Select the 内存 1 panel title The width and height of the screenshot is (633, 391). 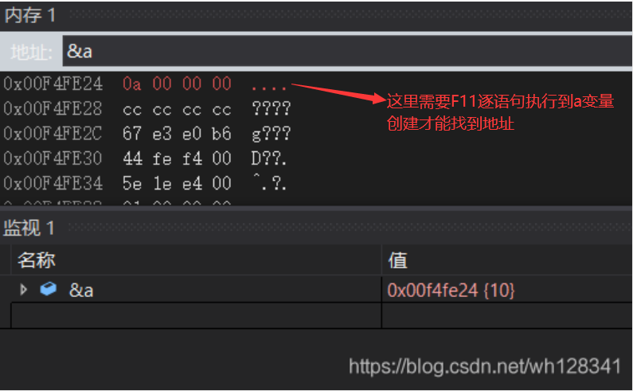tap(30, 15)
